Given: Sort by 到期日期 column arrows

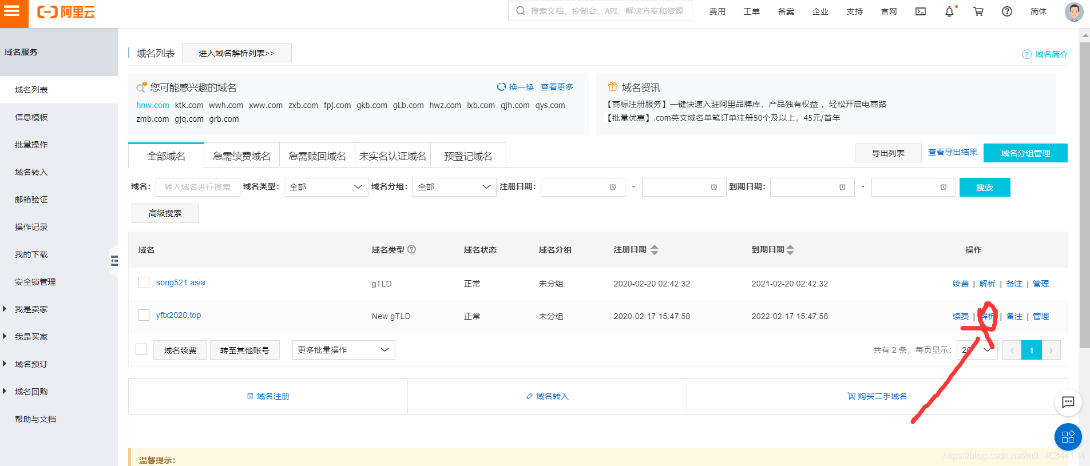Looking at the screenshot, I should pyautogui.click(x=790, y=250).
